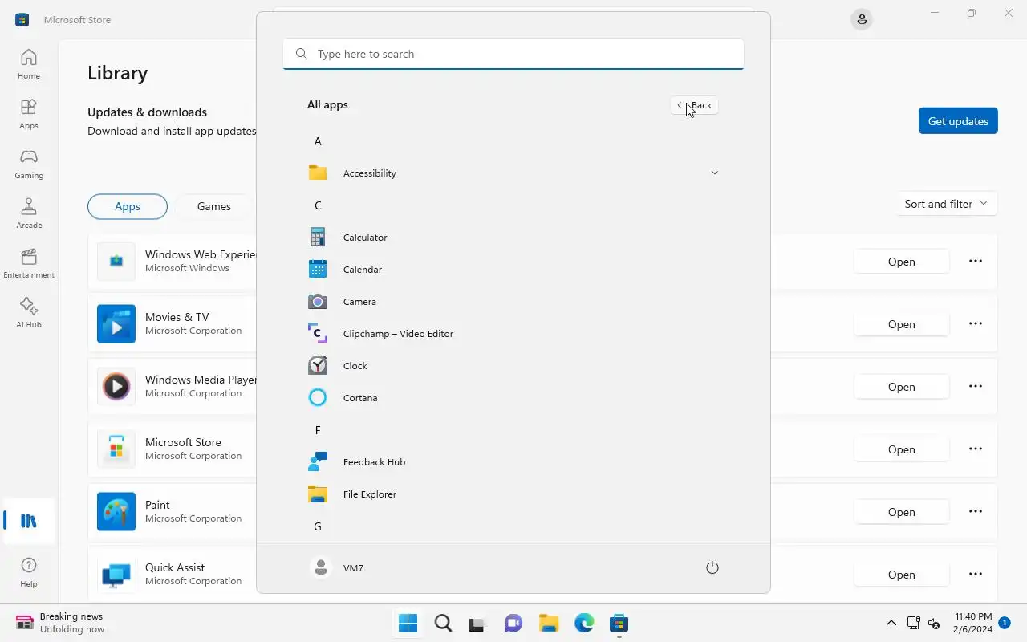Launch Clipchamp – Video Editor

[x=513, y=334]
